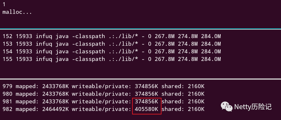Click the WeChat logo icon in watermark

227,107
